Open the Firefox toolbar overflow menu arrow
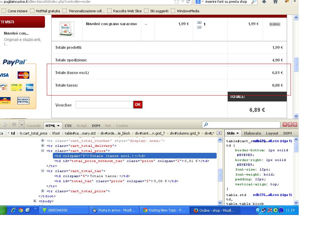 coord(295,2)
